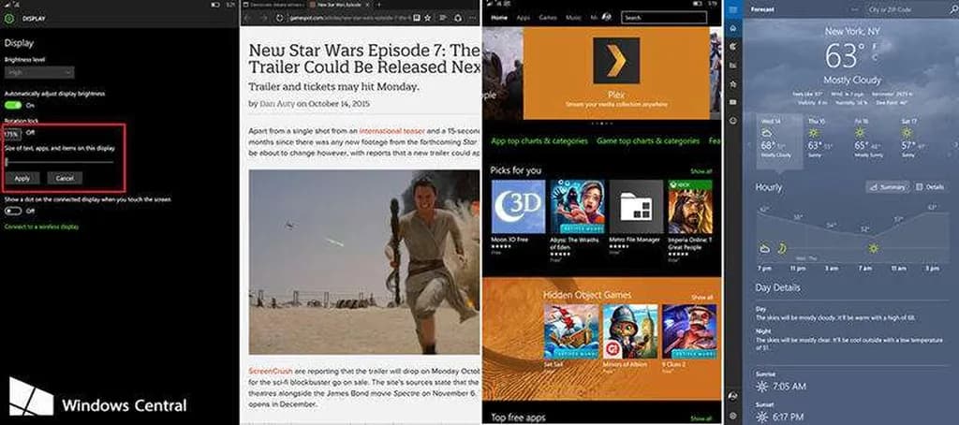
Task: Open Show all for Picks for you
Action: tap(701, 171)
